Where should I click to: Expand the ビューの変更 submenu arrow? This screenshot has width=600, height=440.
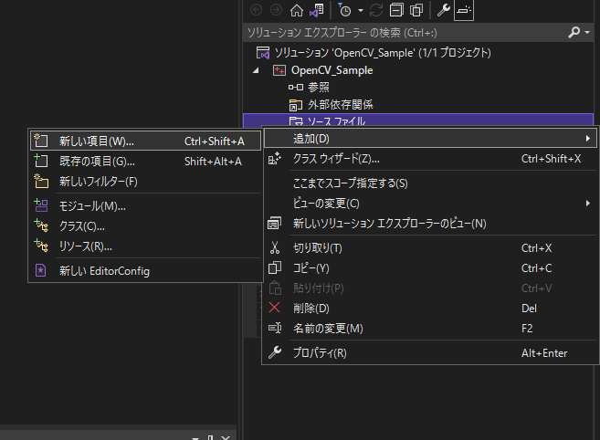(588, 204)
